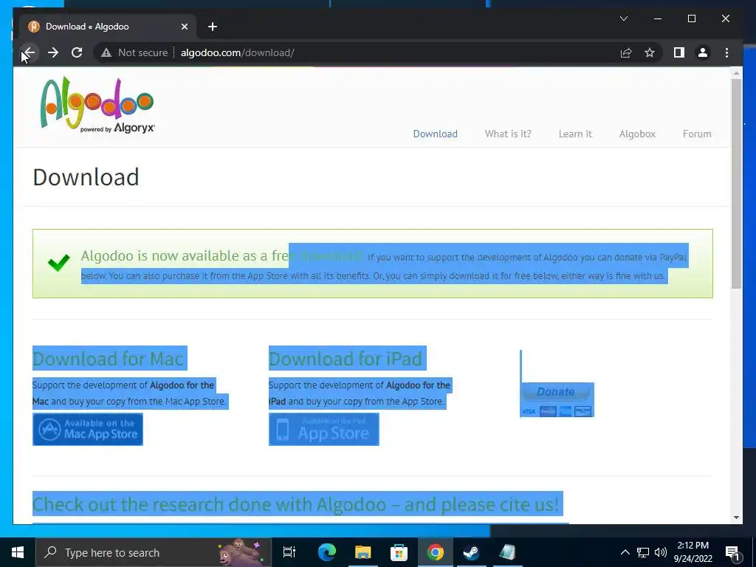Click the iPad App Store badge
Viewport: 756px width, 567px height.
pos(324,429)
